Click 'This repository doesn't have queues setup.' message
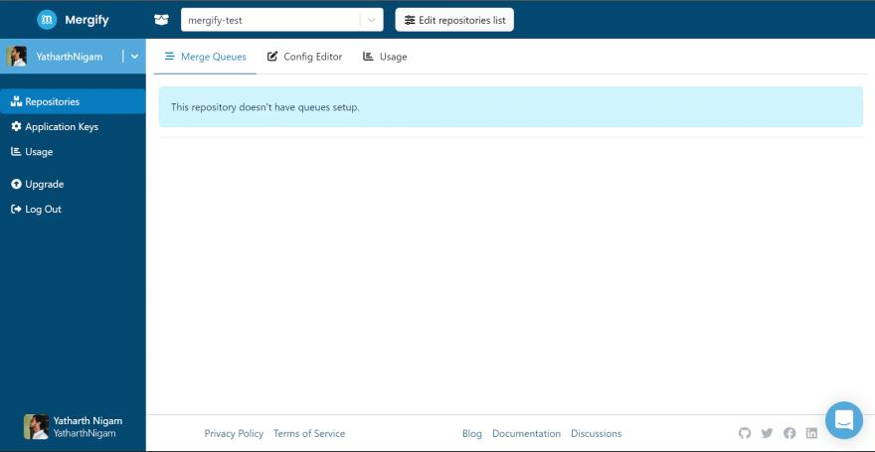Screen dimensions: 875x452 265,107
